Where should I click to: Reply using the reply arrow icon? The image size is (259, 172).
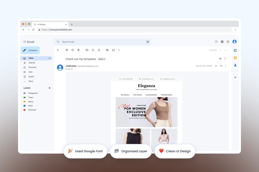pyautogui.click(x=221, y=66)
